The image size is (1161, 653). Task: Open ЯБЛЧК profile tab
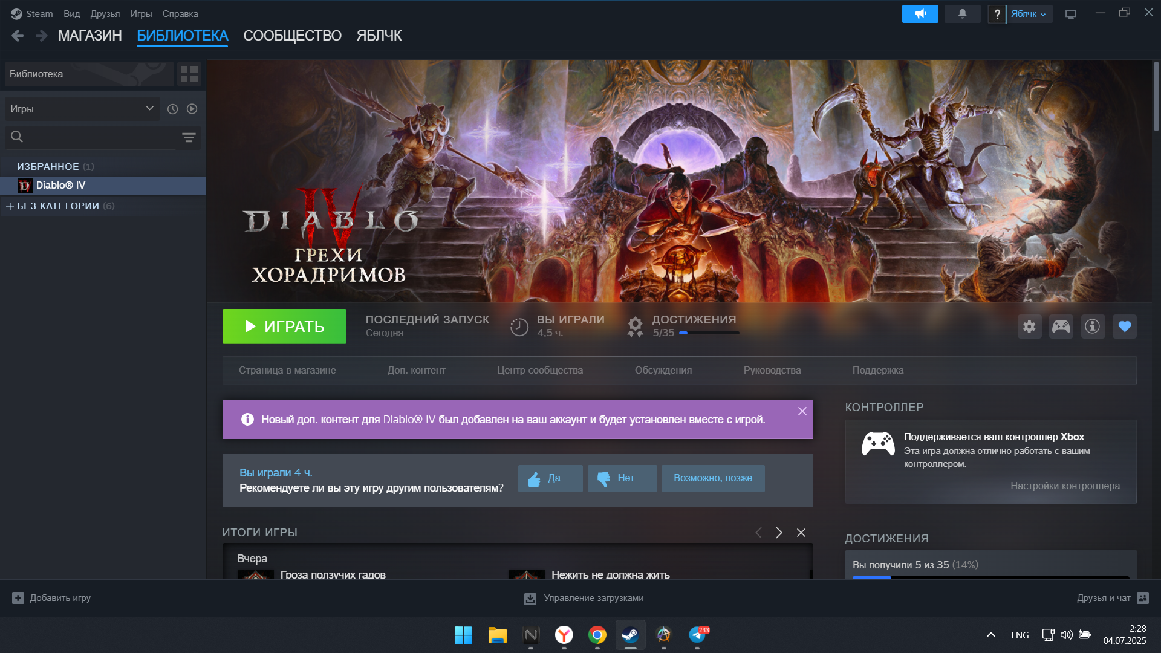coord(379,36)
